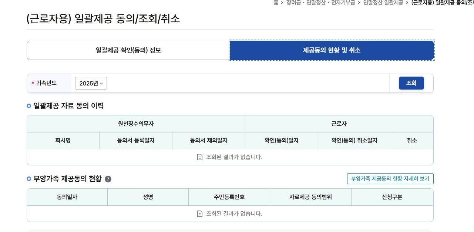This screenshot has height=232, width=474.
Task: Click the 일괄제공 자료 동의 이력 heading
Action: coord(68,106)
